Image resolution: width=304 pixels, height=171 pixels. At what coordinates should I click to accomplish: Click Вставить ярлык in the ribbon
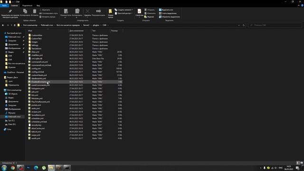tap(47, 17)
